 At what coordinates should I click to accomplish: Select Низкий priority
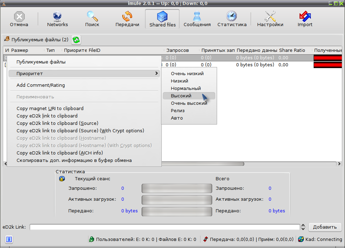point(189,81)
